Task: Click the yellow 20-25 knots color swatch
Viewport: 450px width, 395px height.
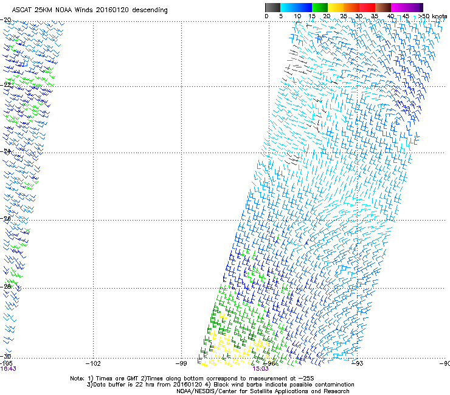Action: pyautogui.click(x=336, y=7)
